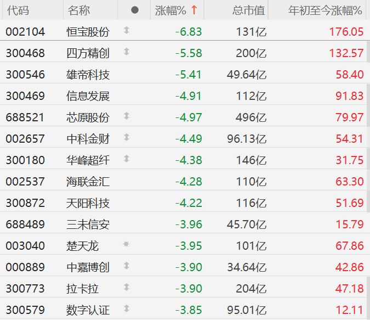Select stock code 300469
370x320 pixels.
click(25, 96)
